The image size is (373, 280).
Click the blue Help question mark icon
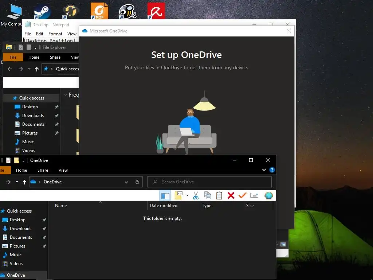coord(272,170)
